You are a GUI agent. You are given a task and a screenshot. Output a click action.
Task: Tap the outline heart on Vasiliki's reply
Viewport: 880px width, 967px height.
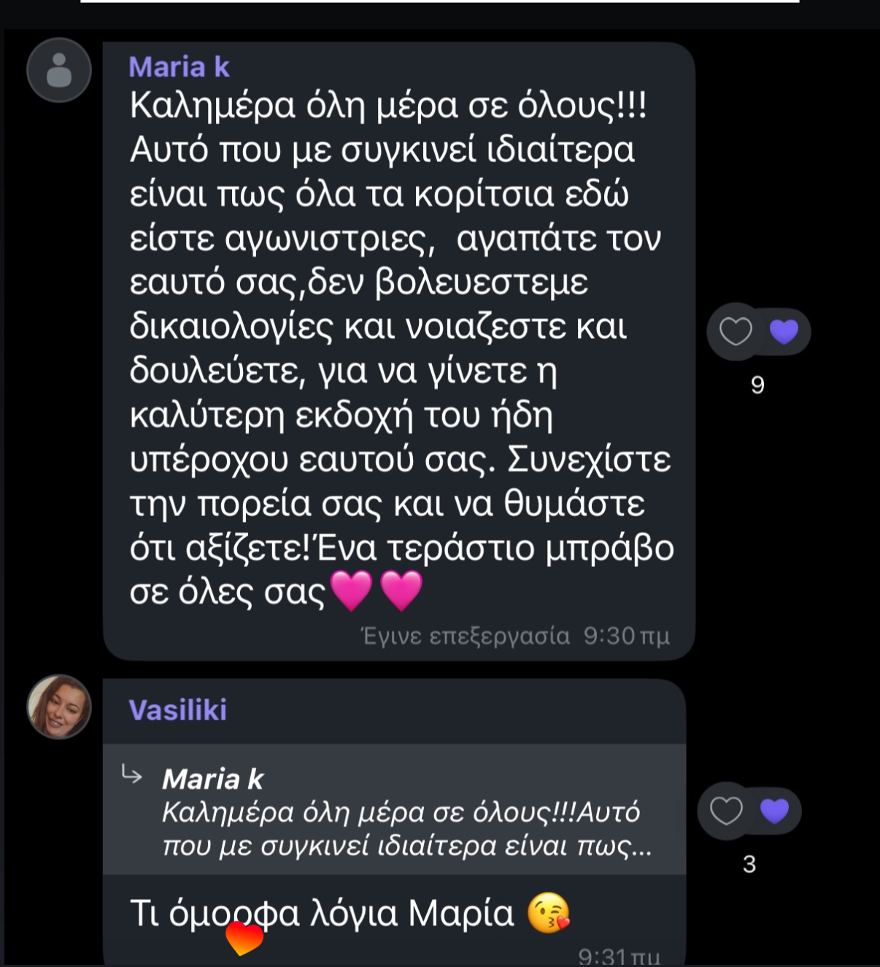[x=726, y=811]
